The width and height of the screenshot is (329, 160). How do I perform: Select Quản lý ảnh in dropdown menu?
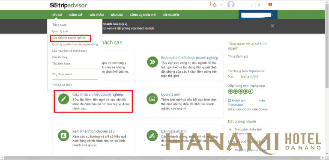60,31
